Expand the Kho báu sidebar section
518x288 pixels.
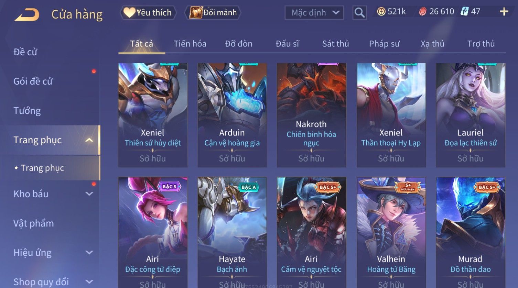89,194
